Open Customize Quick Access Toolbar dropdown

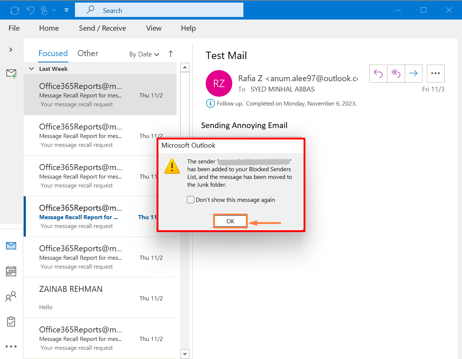[x=66, y=10]
